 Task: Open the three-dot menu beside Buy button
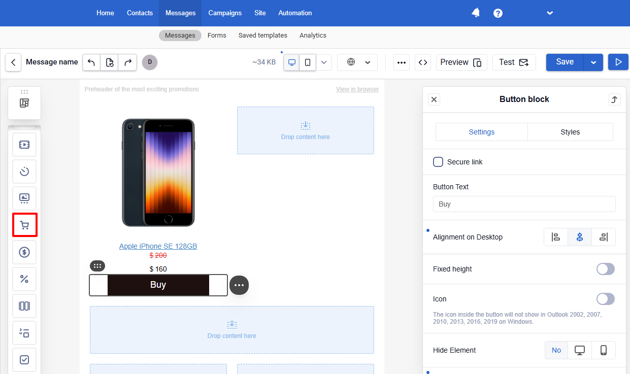click(x=239, y=285)
